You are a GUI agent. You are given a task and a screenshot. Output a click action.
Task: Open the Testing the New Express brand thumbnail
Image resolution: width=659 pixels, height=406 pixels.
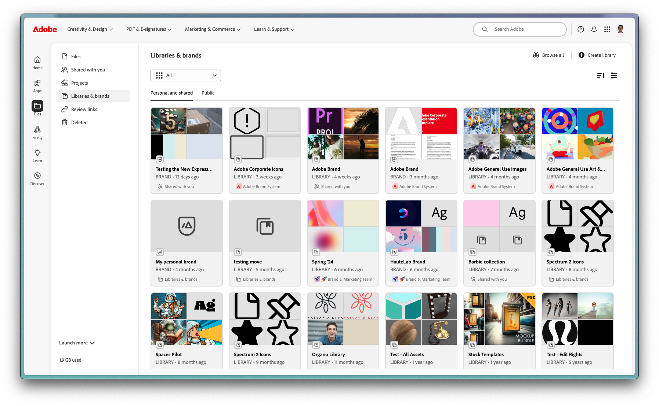(187, 133)
